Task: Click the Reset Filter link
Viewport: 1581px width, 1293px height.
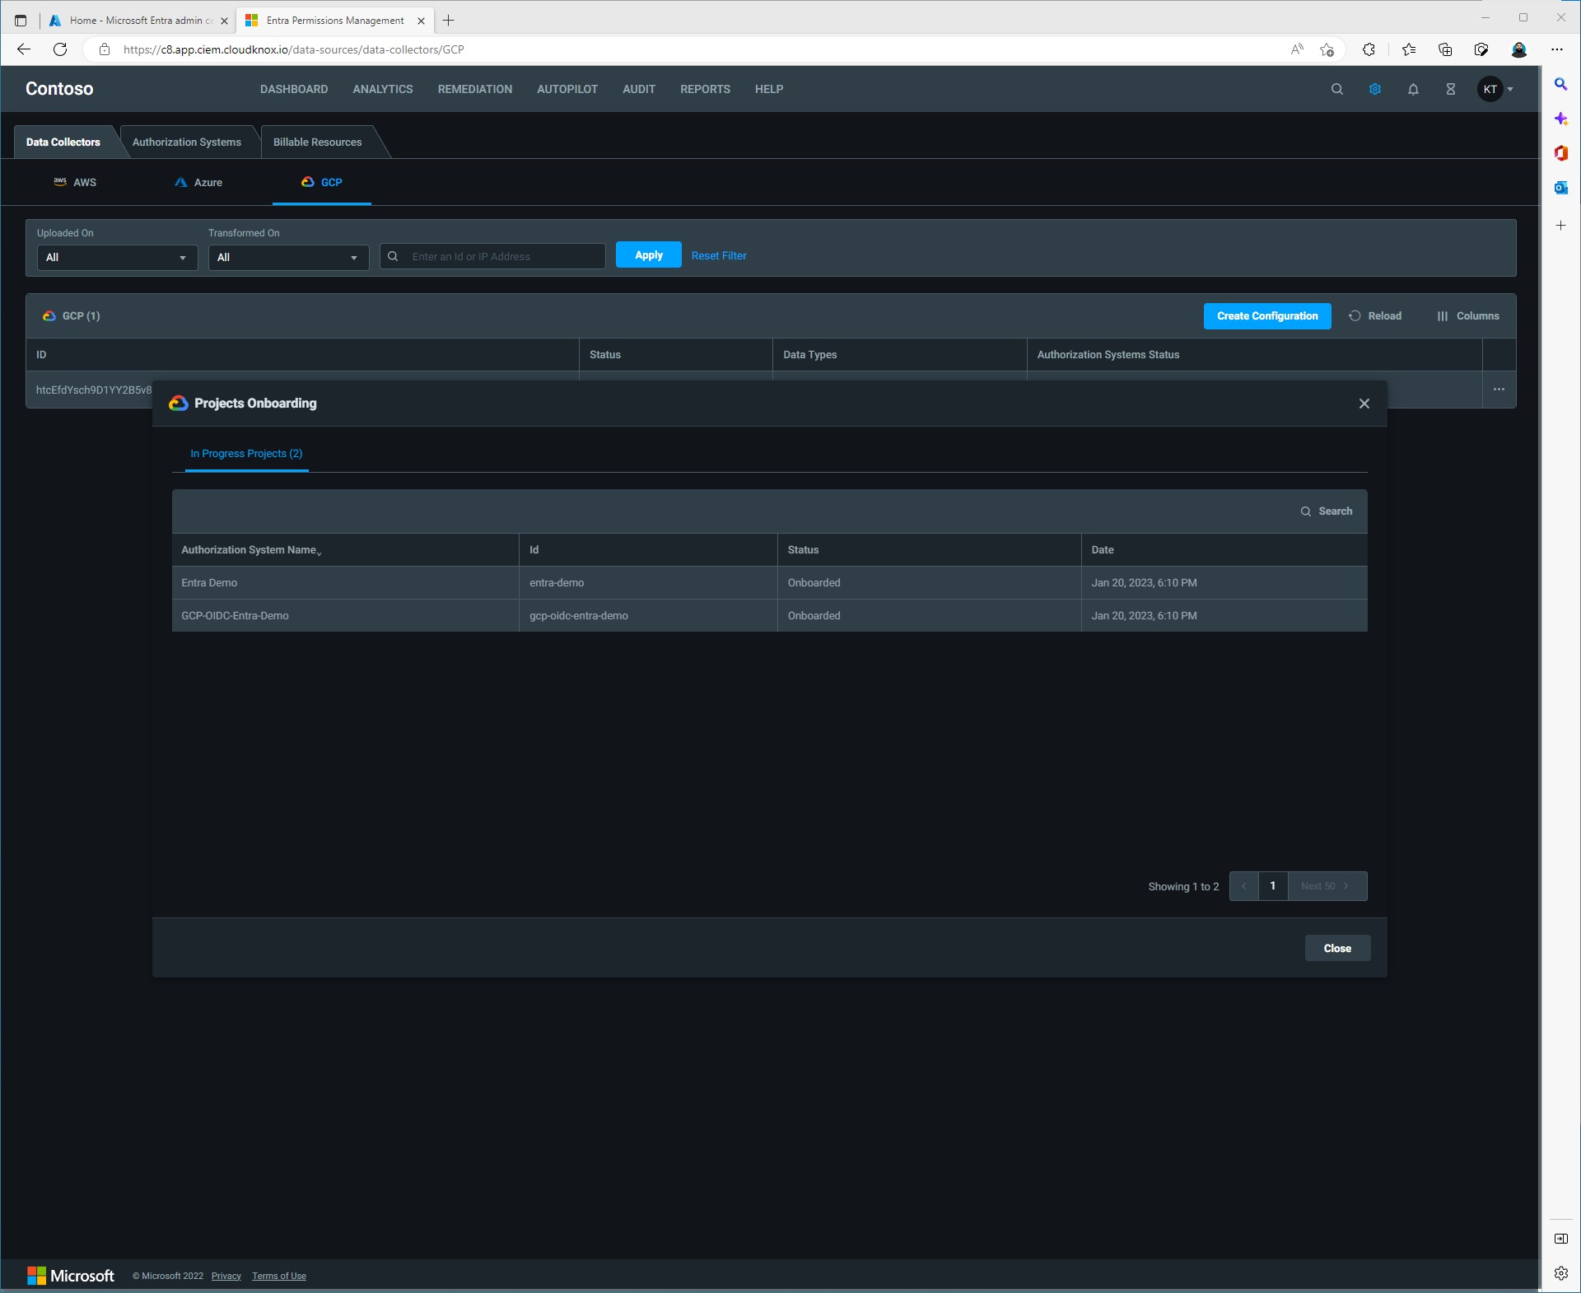Action: (718, 256)
